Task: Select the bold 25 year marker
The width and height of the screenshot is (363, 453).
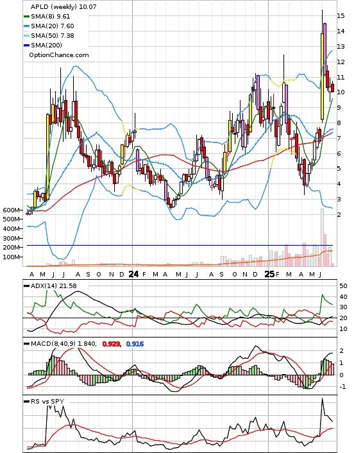Action: (269, 274)
